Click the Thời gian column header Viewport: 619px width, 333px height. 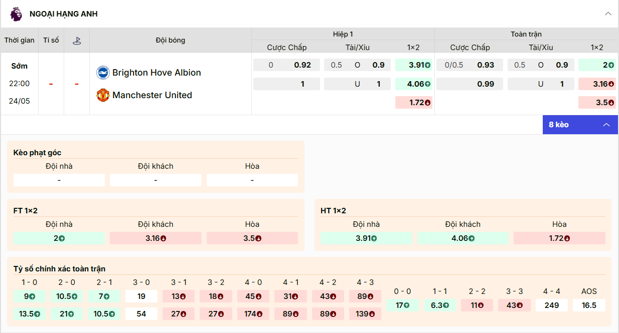click(x=20, y=40)
